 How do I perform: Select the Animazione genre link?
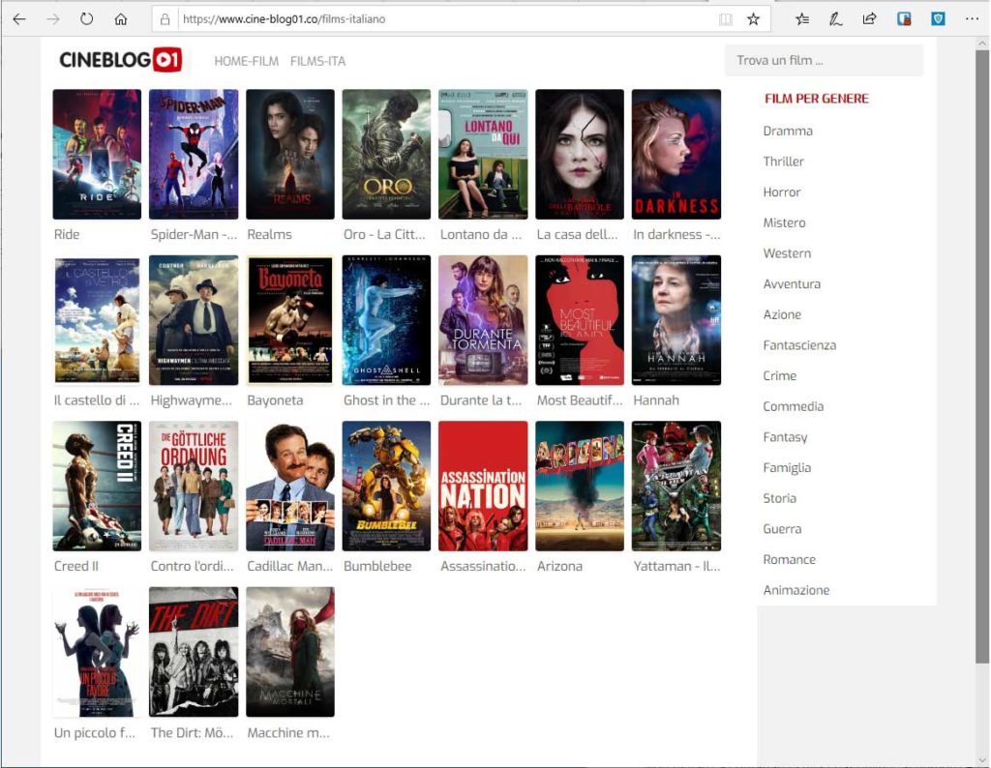click(x=796, y=590)
